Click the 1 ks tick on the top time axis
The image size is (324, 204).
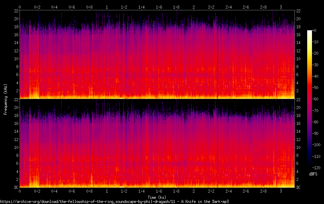pyautogui.click(x=107, y=7)
